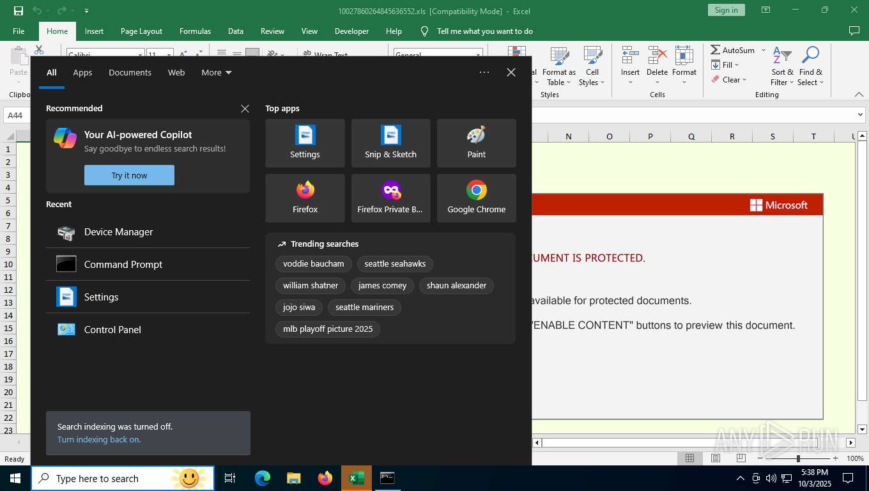Image resolution: width=869 pixels, height=491 pixels.
Task: Open Settings from Recent list
Action: point(148,297)
